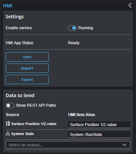
Task: Click the Source column header
Action: pyautogui.click(x=13, y=115)
